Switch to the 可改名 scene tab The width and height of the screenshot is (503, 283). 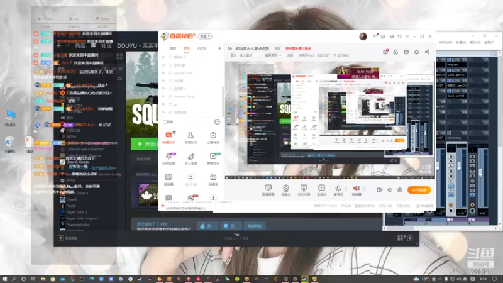click(201, 48)
